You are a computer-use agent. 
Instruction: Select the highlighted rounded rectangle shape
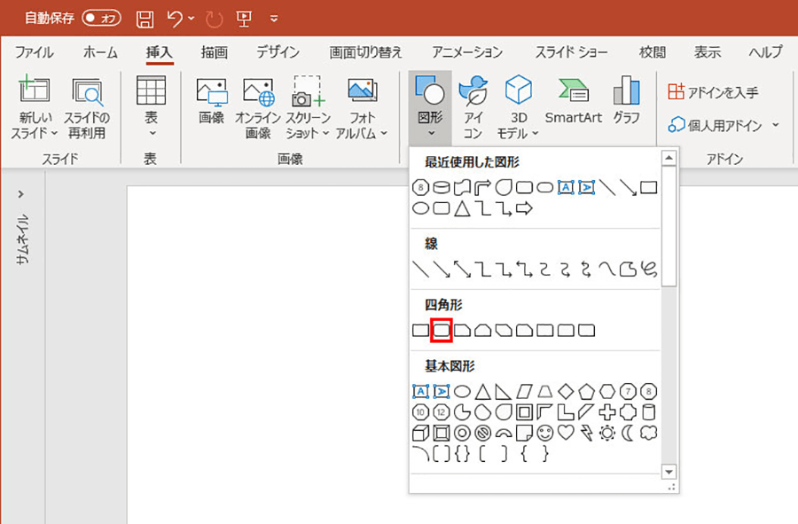click(x=442, y=331)
